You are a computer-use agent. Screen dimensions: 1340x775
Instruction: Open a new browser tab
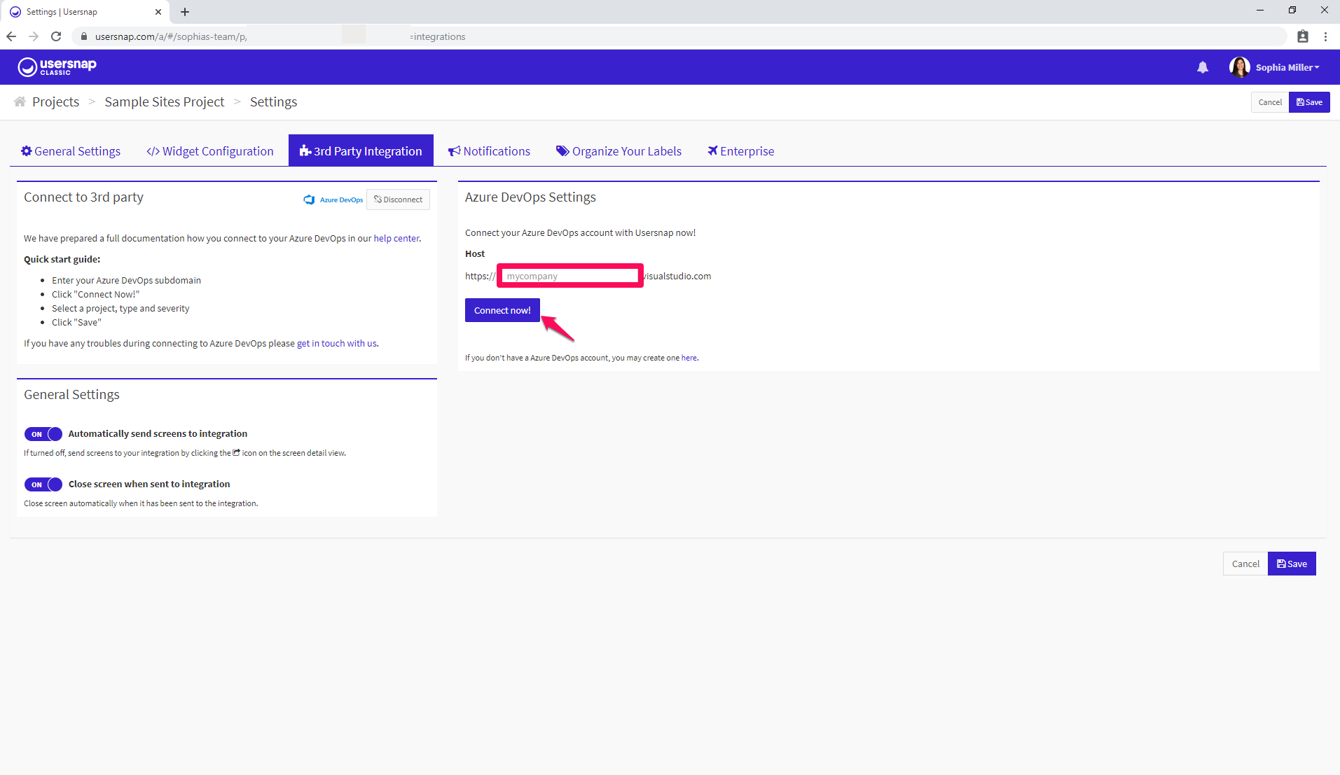click(185, 12)
